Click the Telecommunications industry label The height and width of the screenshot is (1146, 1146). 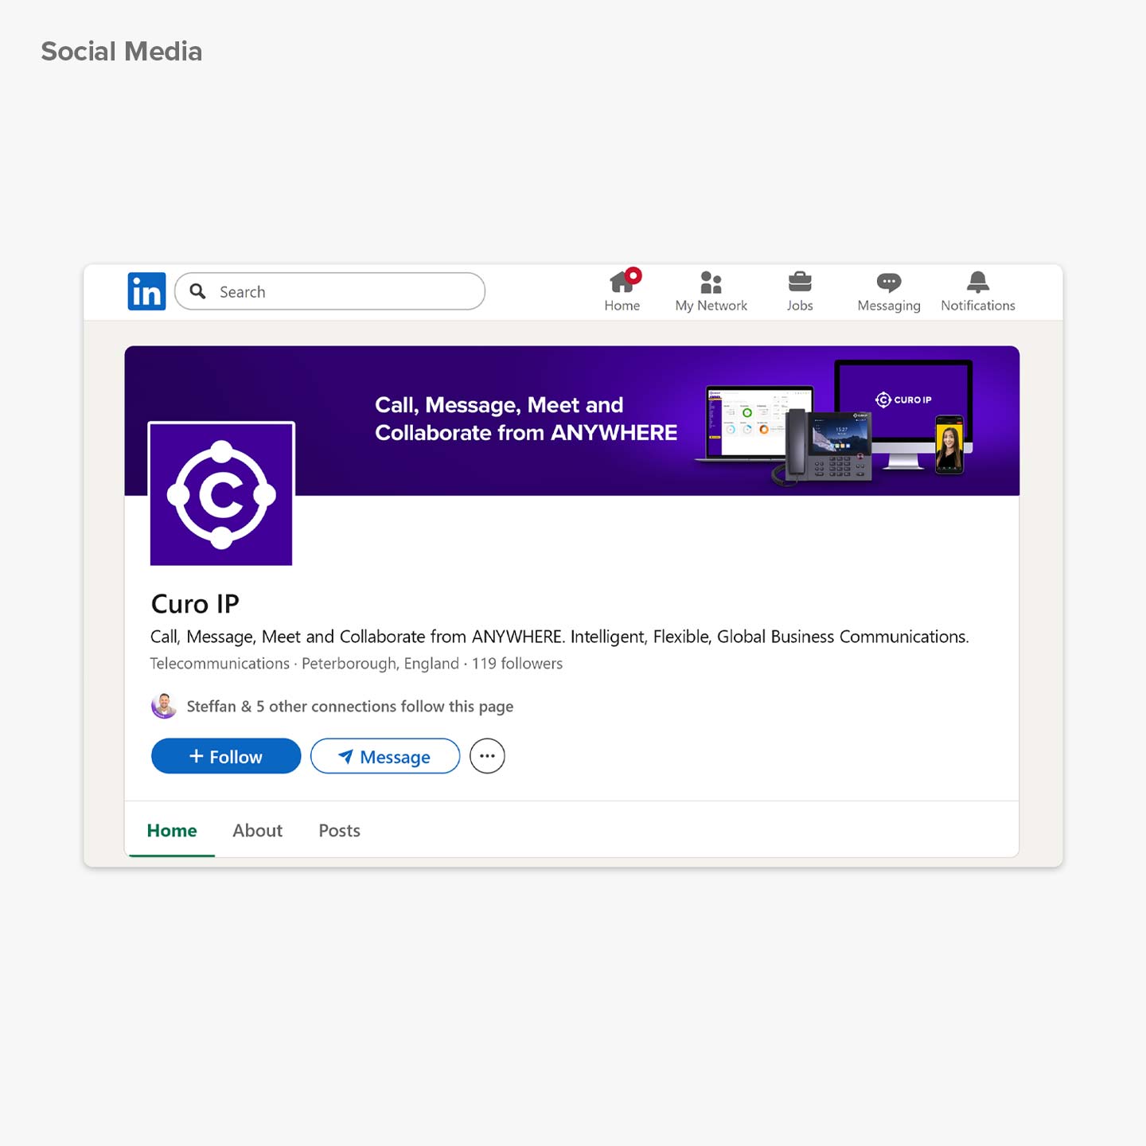[x=220, y=664]
